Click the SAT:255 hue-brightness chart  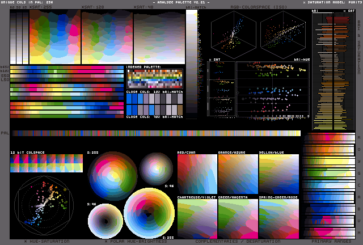click(54, 37)
